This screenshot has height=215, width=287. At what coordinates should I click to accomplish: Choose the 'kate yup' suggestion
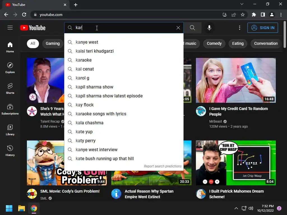pyautogui.click(x=124, y=132)
